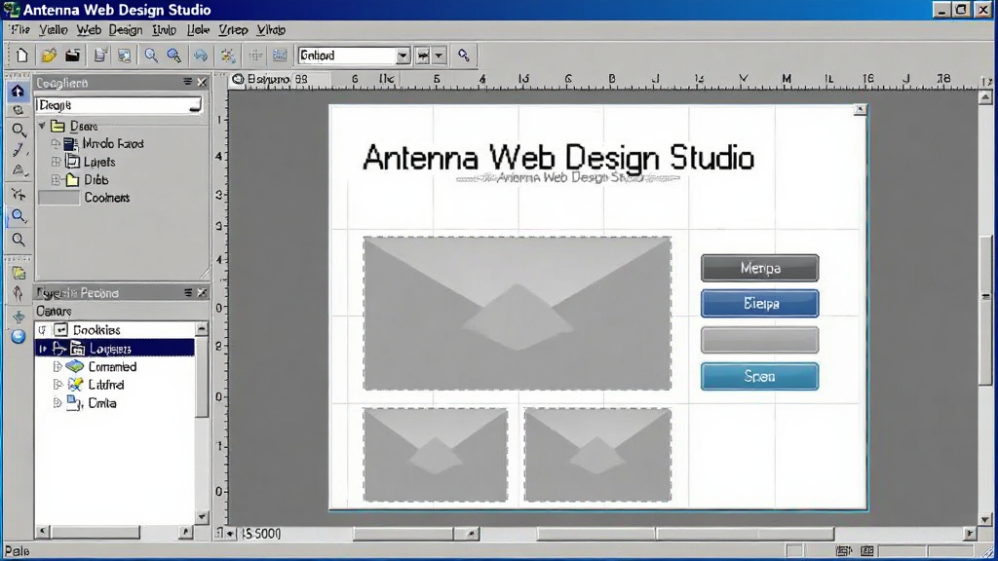
Task: Click the key-shaped icon at toolbar end
Action: (x=463, y=56)
